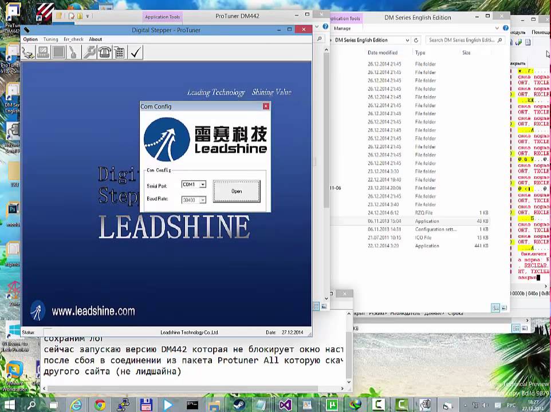The width and height of the screenshot is (551, 412).
Task: Open uTorrent from taskbar
Action: coord(332,405)
